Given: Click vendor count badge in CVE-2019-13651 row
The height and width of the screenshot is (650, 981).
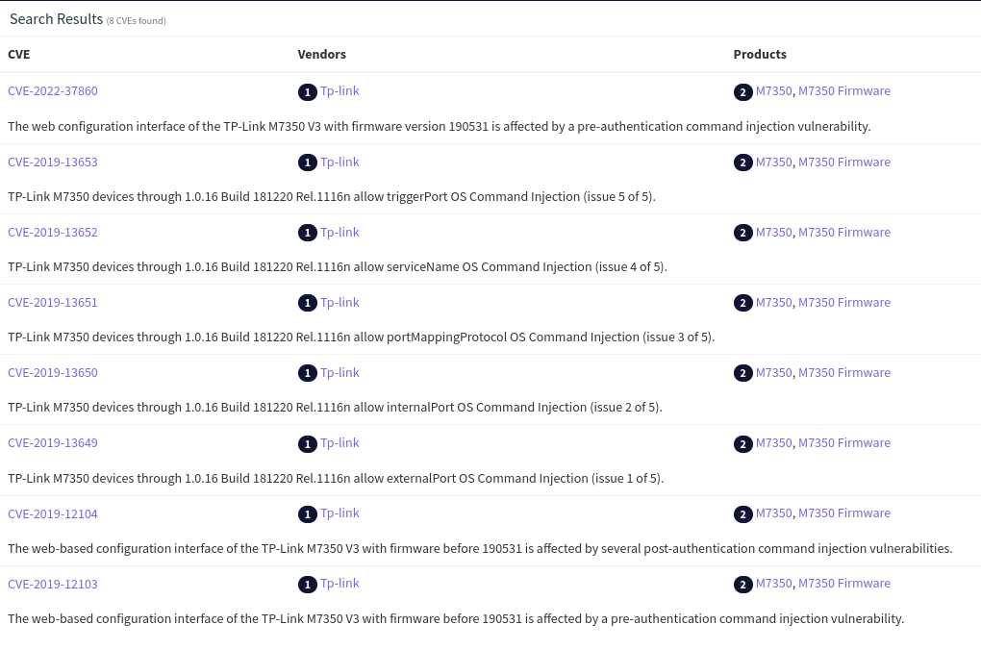Looking at the screenshot, I should [x=307, y=303].
